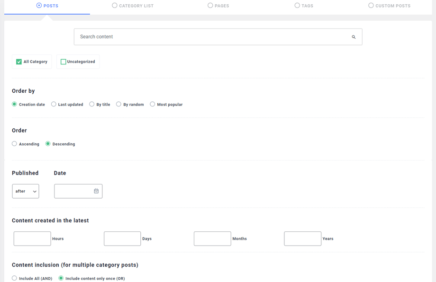Switch to the Category List tab
This screenshot has height=282, width=436.
click(133, 6)
